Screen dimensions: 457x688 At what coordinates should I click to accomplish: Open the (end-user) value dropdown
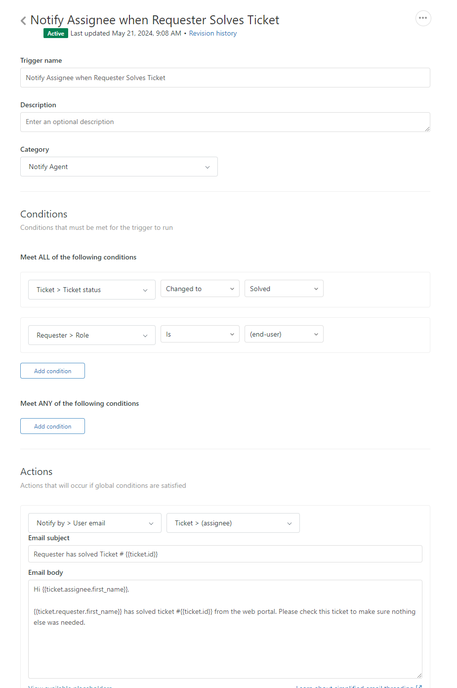click(x=284, y=335)
